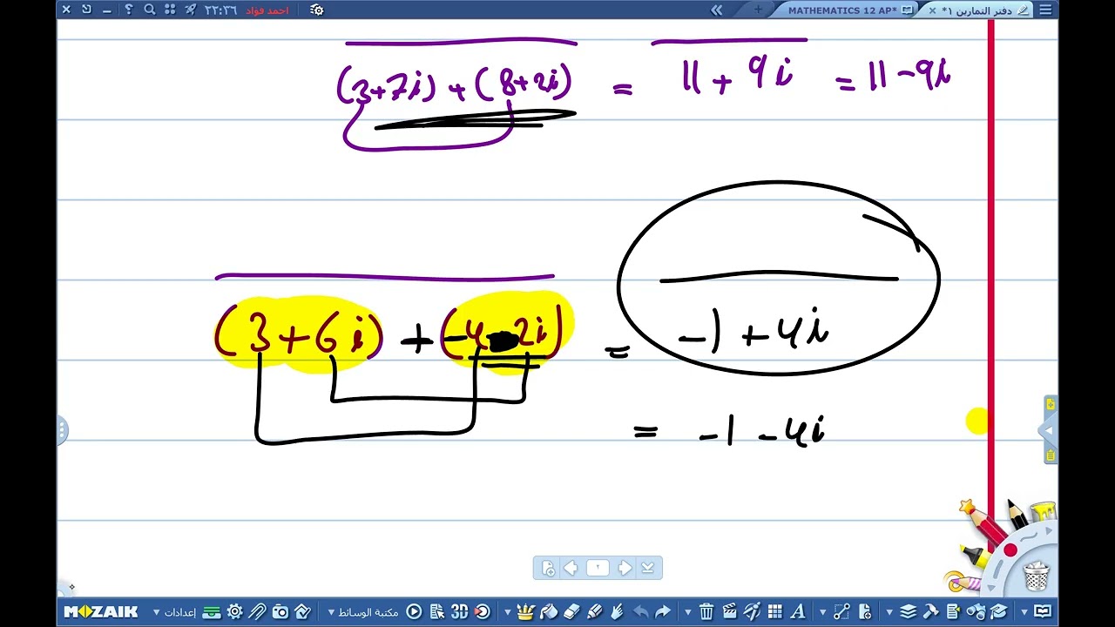
Task: Collapse tabs with the double chevron
Action: pyautogui.click(x=717, y=10)
